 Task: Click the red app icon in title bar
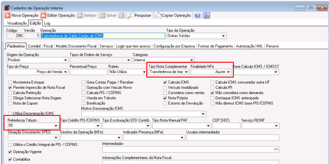pos(7,8)
